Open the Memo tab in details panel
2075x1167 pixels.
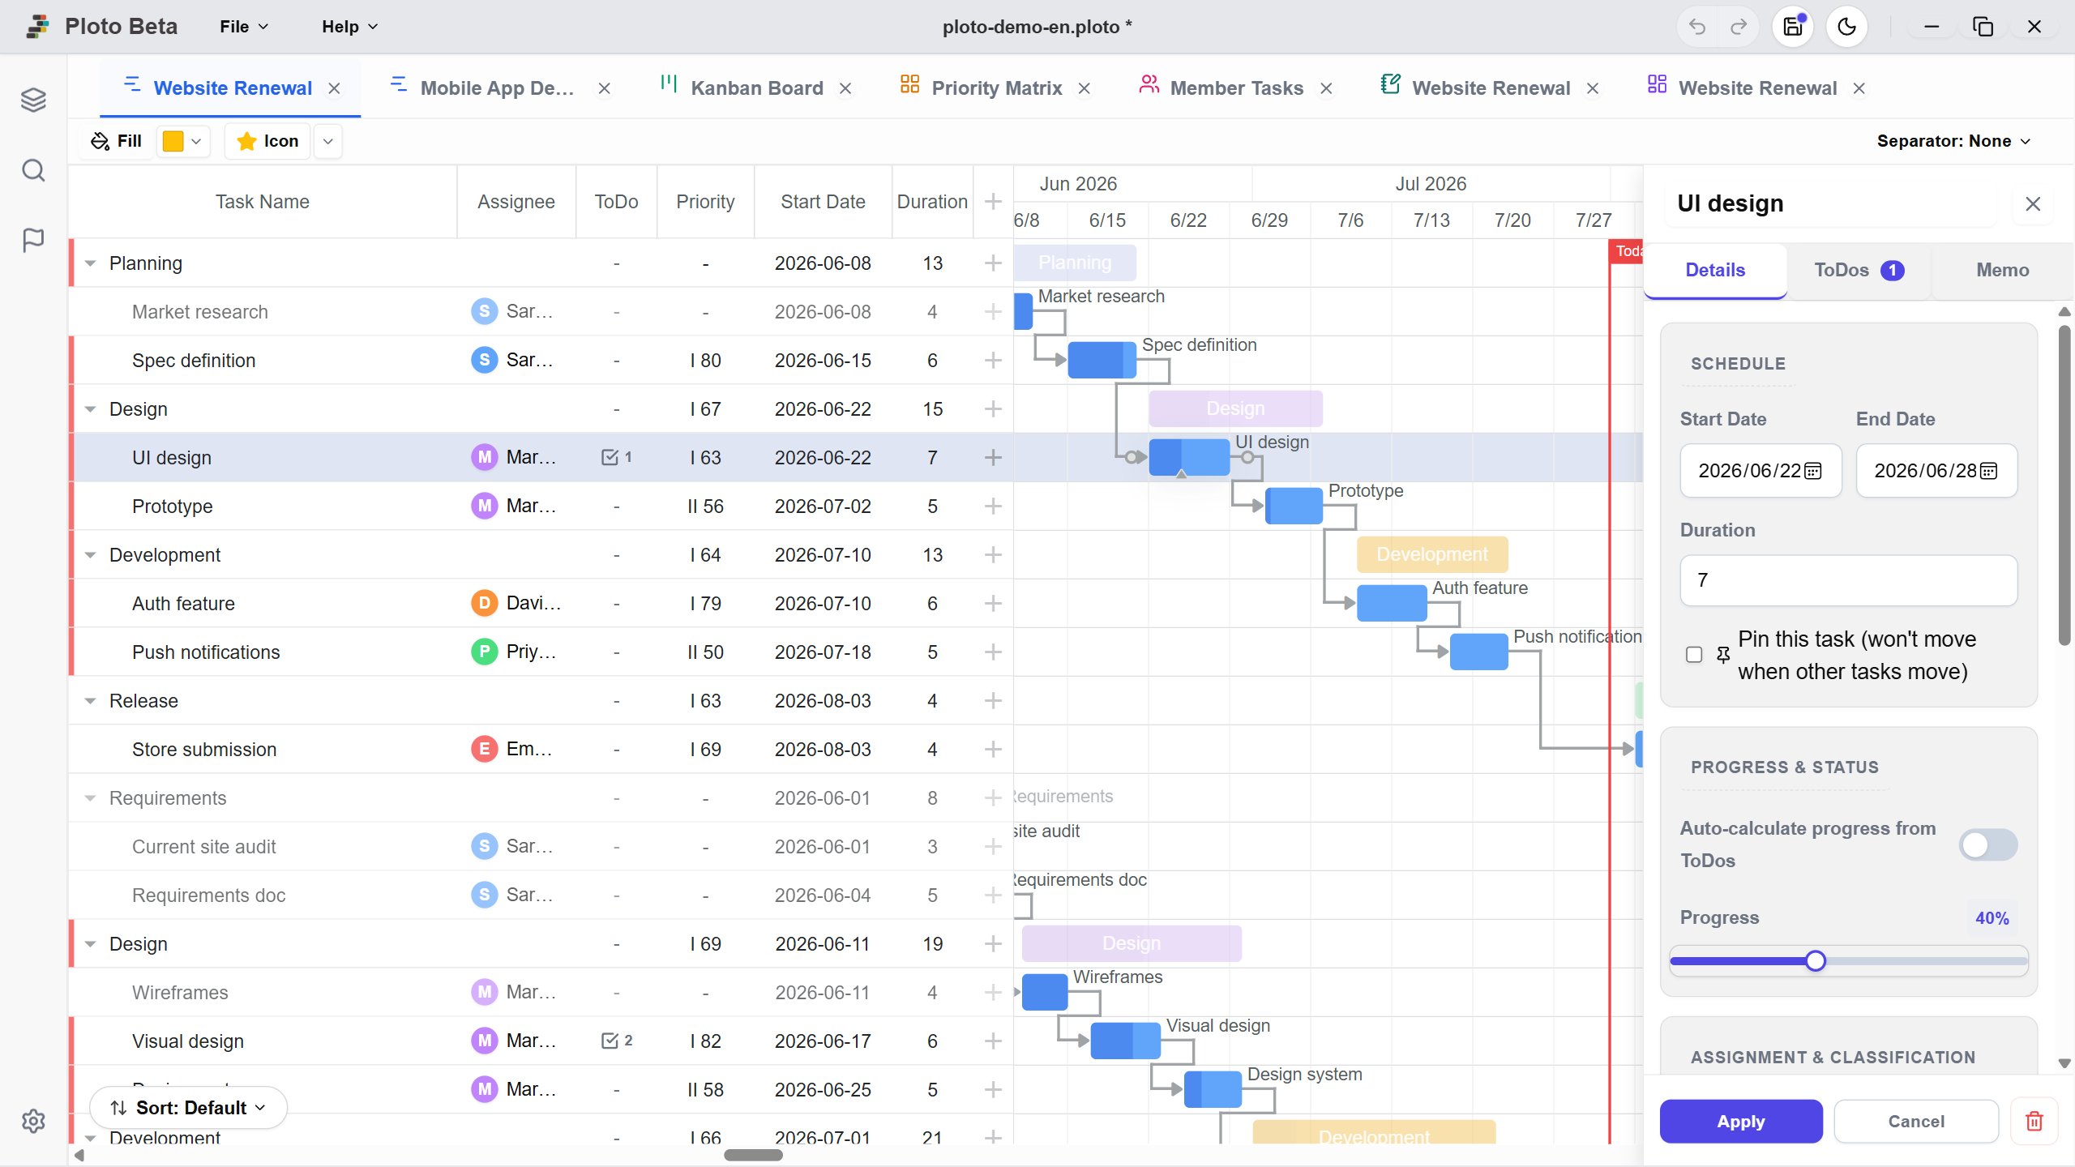click(x=2002, y=270)
